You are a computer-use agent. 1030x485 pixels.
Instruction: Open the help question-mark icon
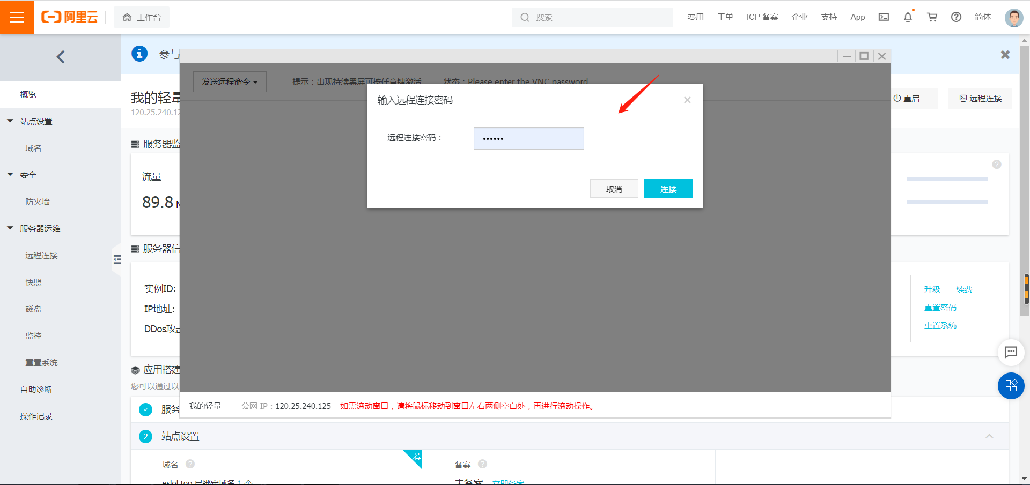pyautogui.click(x=956, y=17)
